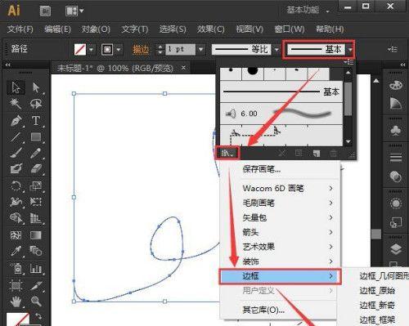This screenshot has height=326, width=409.
Task: Select the Symbol Sprayer tool
Action: [x=16, y=268]
